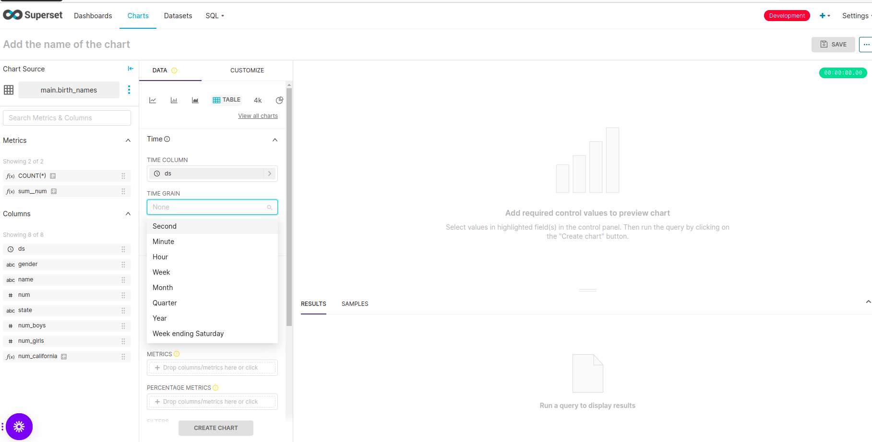Click the CREATE CHART button
This screenshot has width=872, height=442.
coord(215,428)
